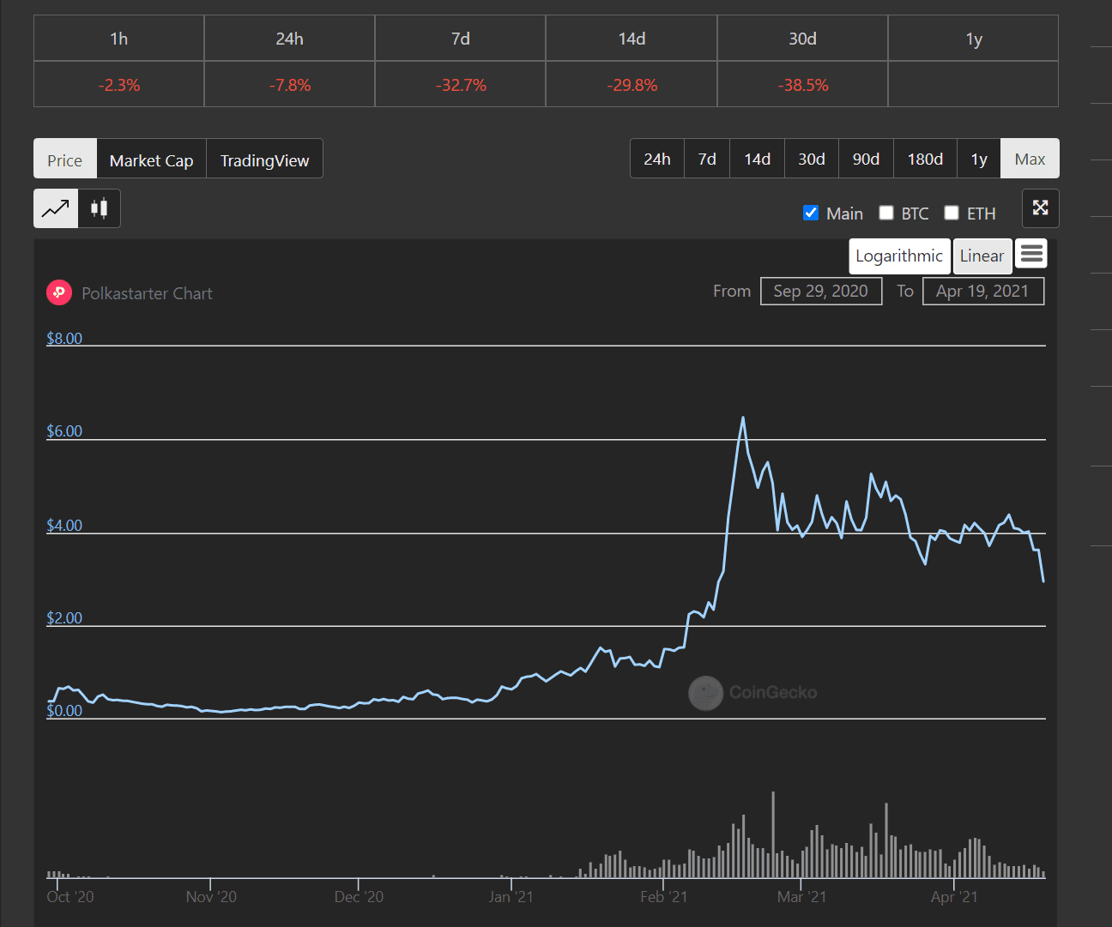Switch to candlestick chart view icon
The image size is (1112, 927).
[100, 208]
